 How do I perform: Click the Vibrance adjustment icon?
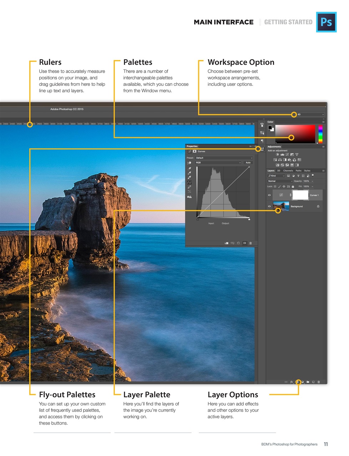pyautogui.click(x=297, y=154)
